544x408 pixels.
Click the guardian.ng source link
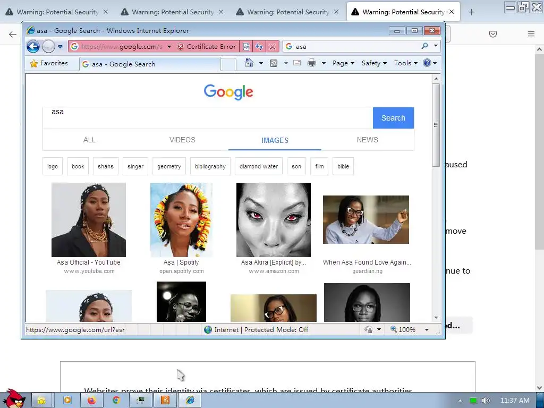pyautogui.click(x=368, y=271)
